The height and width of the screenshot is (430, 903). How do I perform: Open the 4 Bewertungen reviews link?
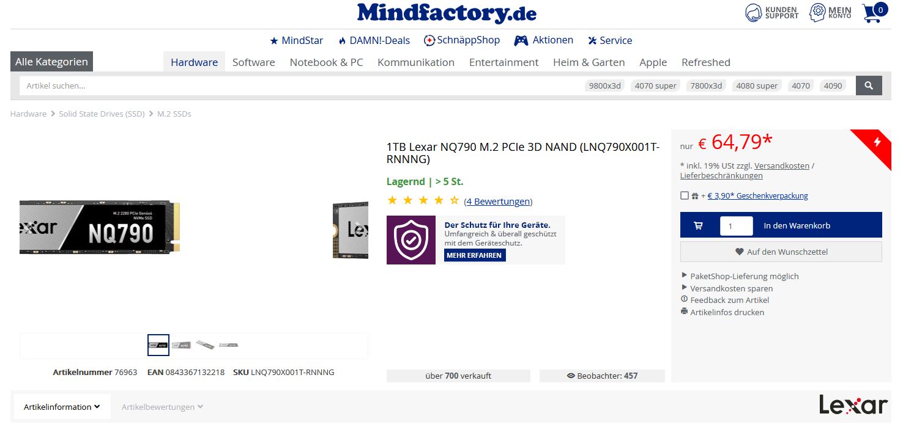(x=498, y=202)
